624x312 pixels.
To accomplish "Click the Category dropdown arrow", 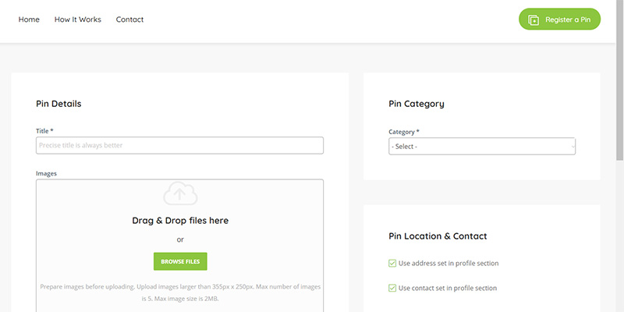I will coord(572,147).
